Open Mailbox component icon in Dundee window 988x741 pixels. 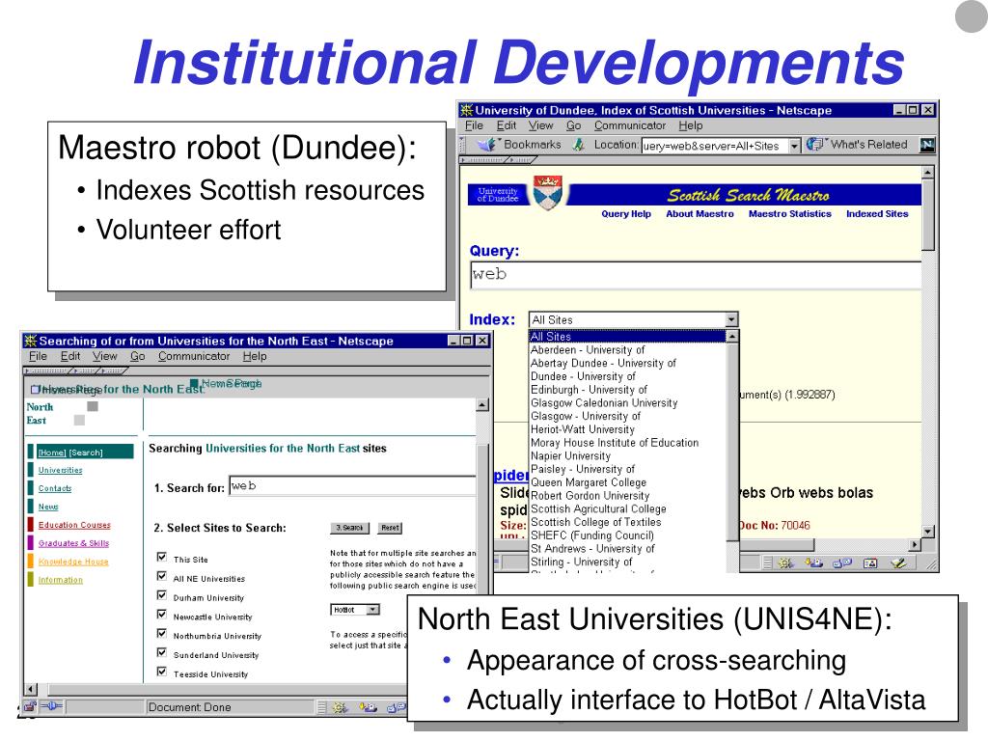pyautogui.click(x=813, y=563)
